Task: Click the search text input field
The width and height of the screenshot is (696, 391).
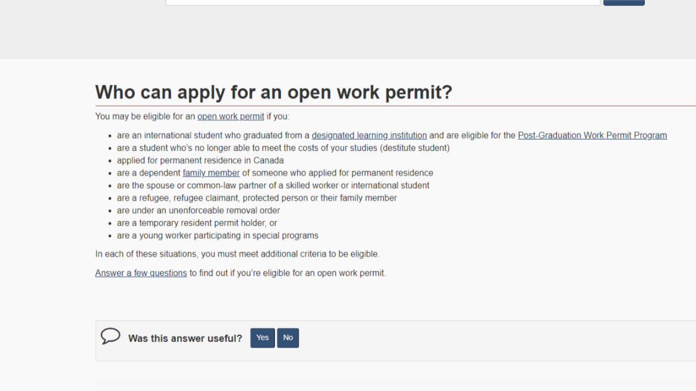Action: [382, 2]
